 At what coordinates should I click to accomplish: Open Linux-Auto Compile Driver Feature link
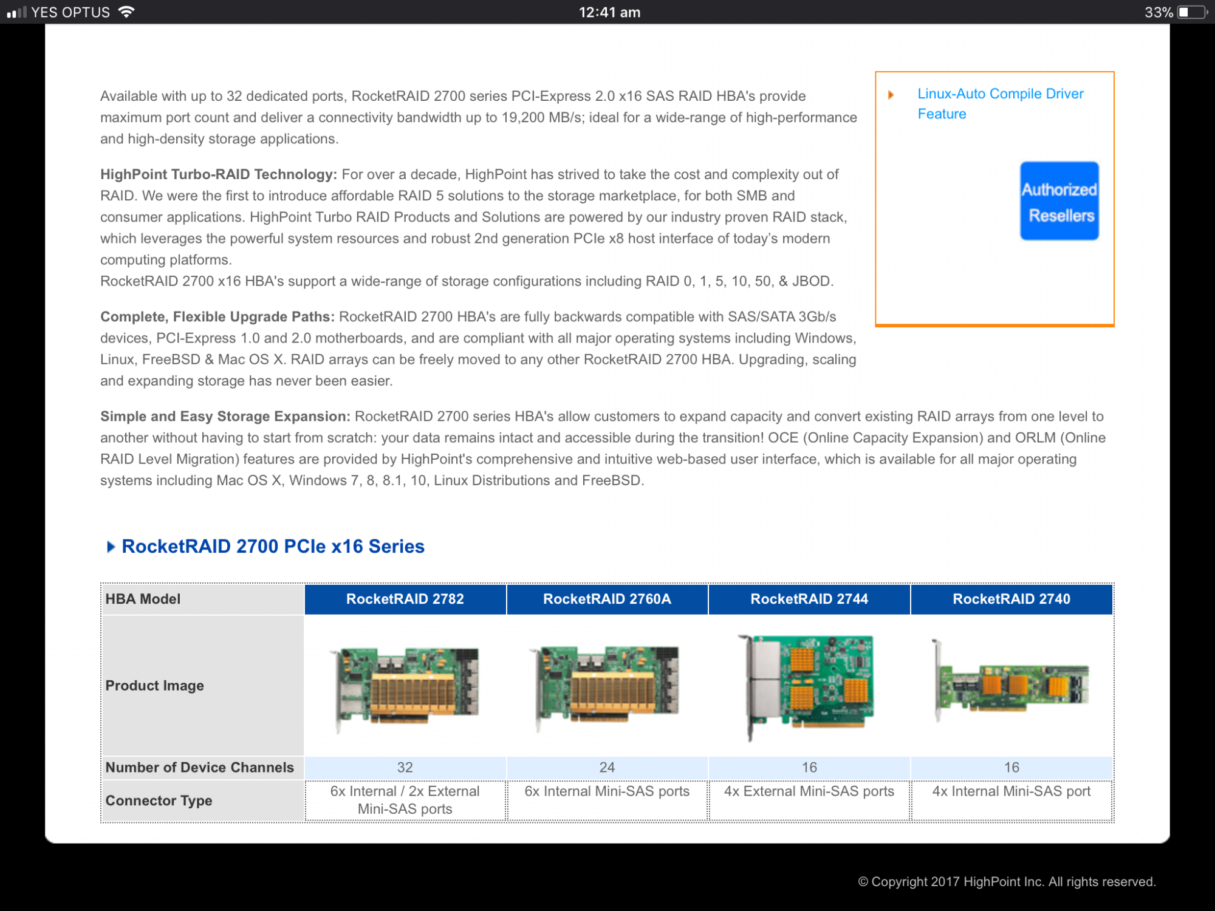pos(1000,103)
